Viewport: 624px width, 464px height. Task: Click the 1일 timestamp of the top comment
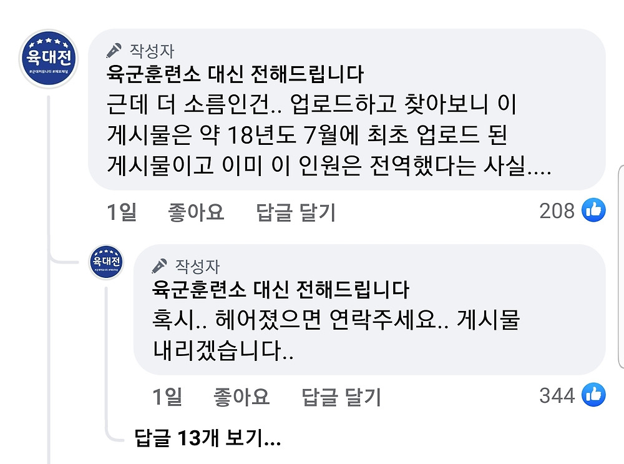tap(122, 212)
